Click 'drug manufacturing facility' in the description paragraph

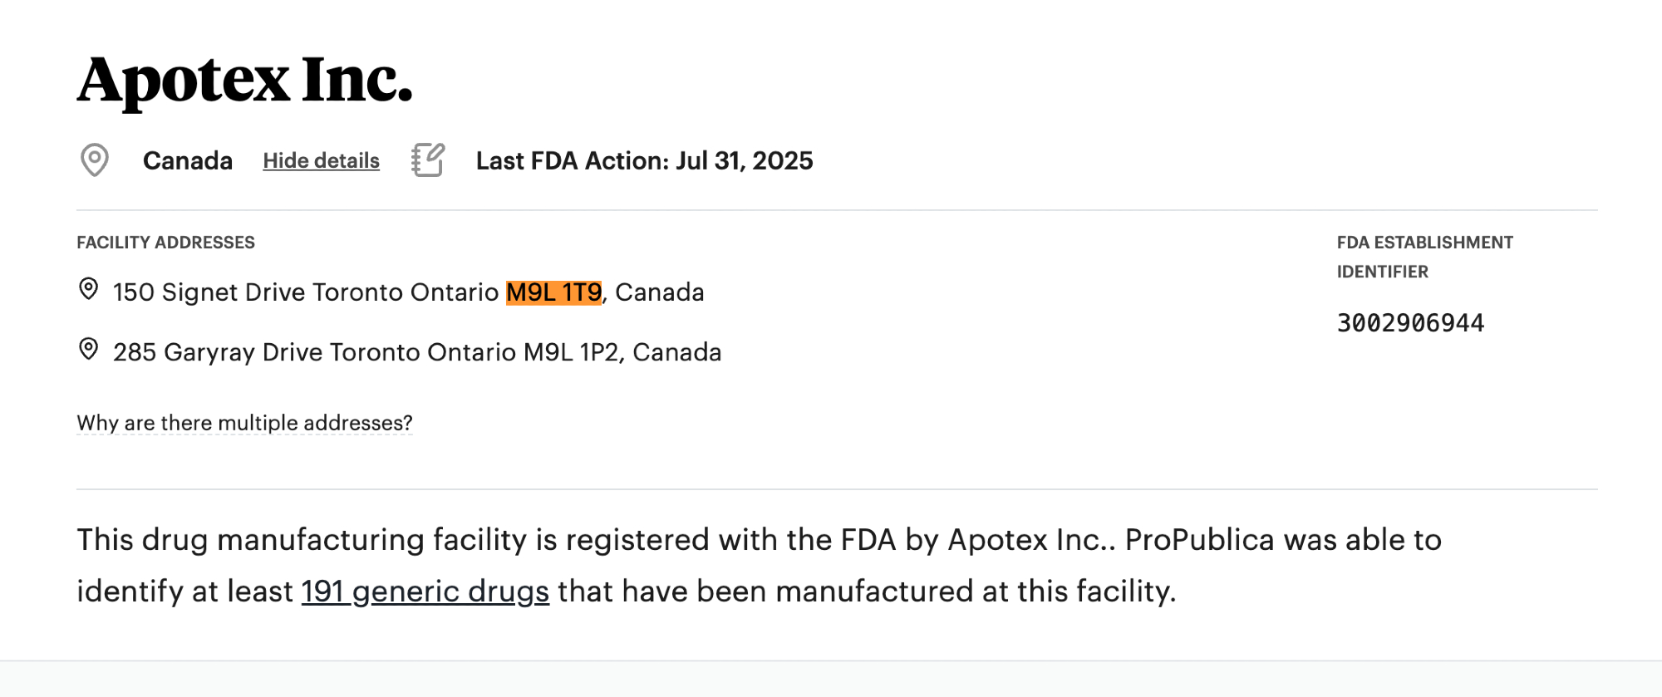(334, 540)
